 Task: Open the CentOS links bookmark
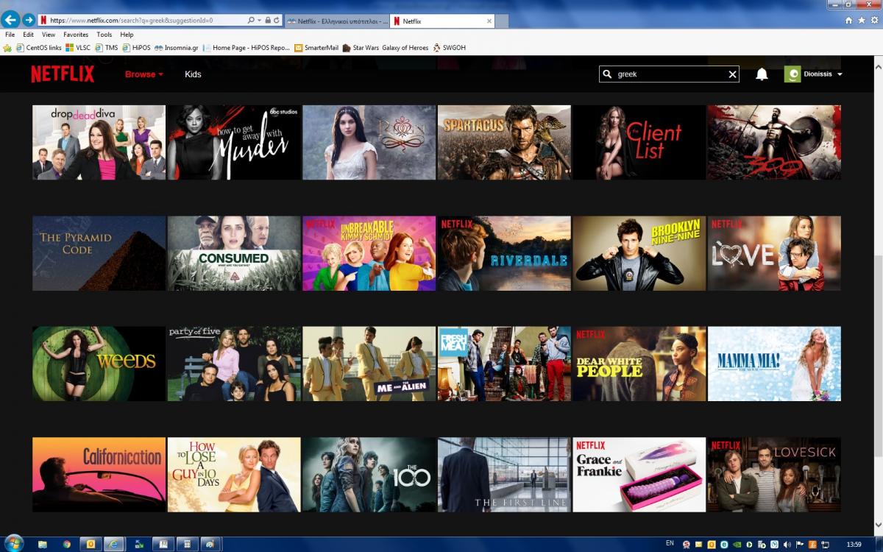point(38,48)
